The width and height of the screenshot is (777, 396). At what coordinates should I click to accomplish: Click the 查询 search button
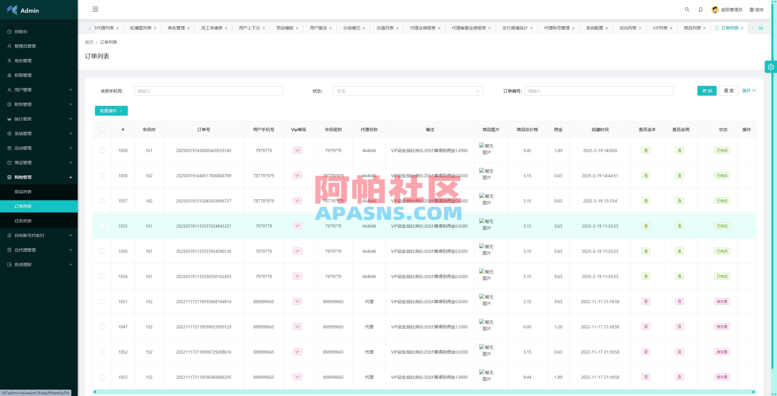707,91
